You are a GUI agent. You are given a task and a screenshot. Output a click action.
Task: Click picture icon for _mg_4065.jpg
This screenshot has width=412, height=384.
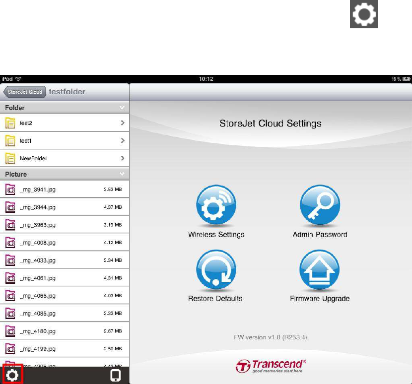(10, 296)
